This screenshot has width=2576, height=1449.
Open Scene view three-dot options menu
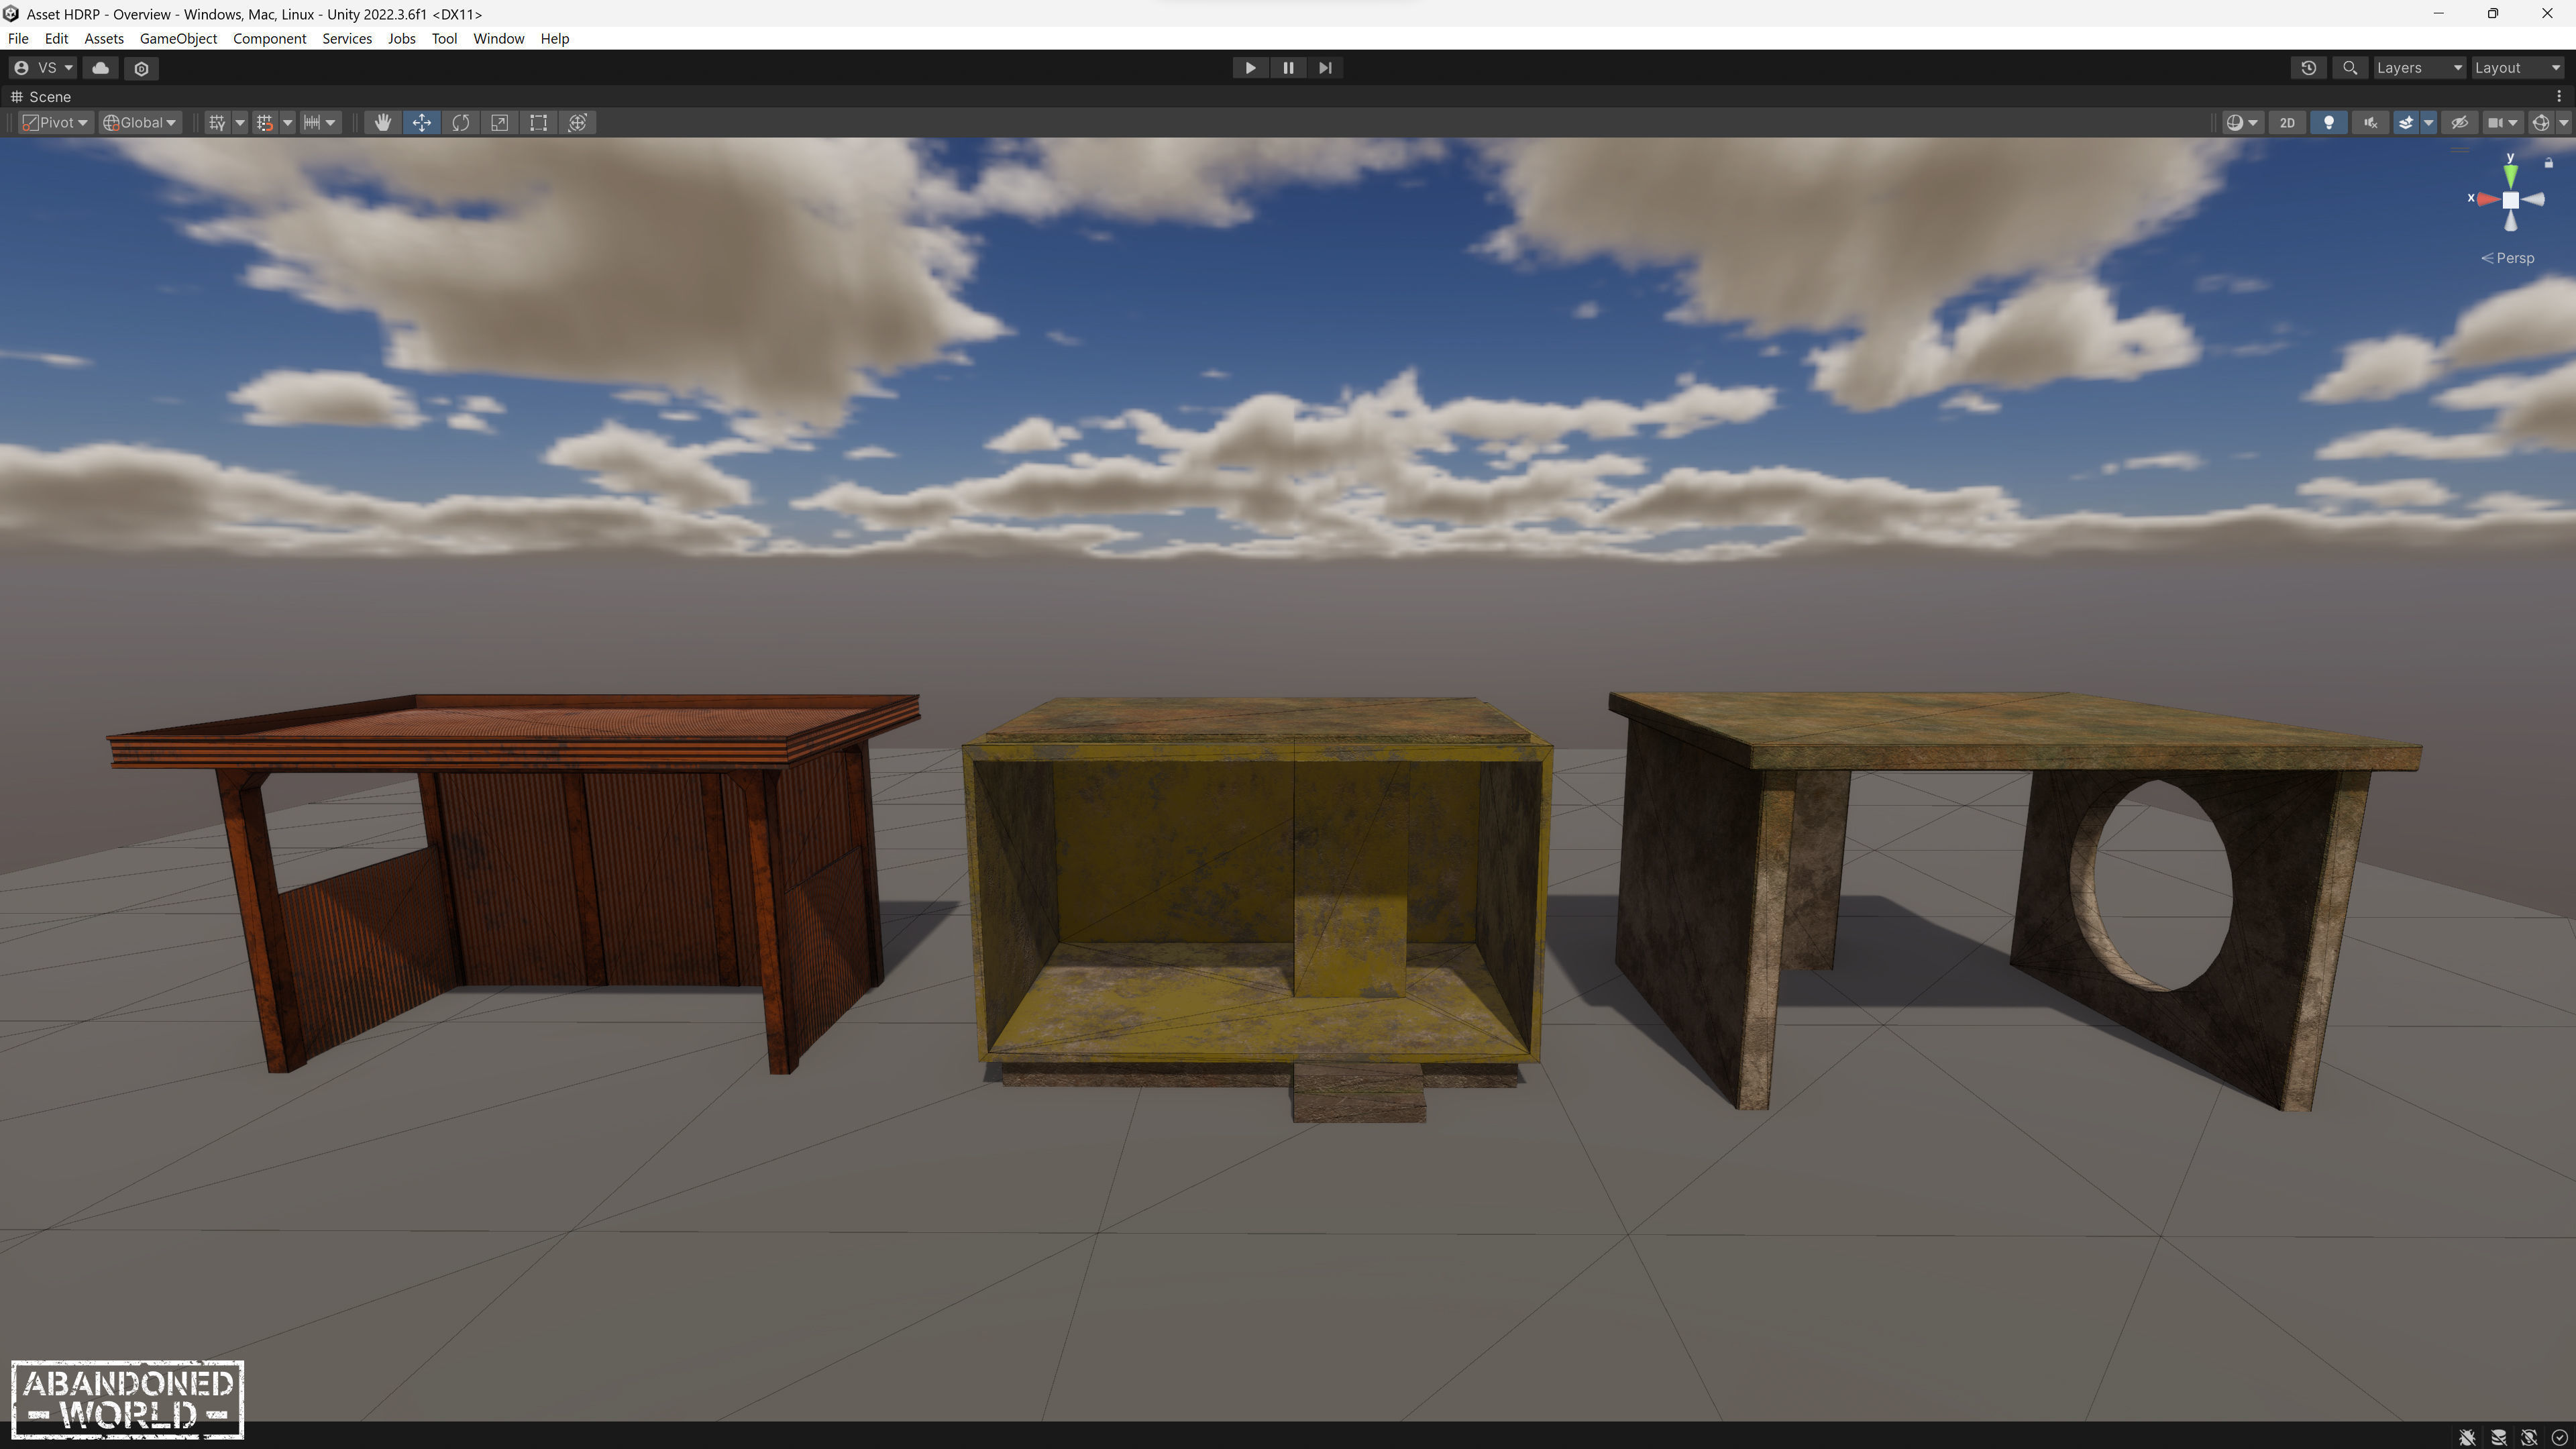[2559, 97]
